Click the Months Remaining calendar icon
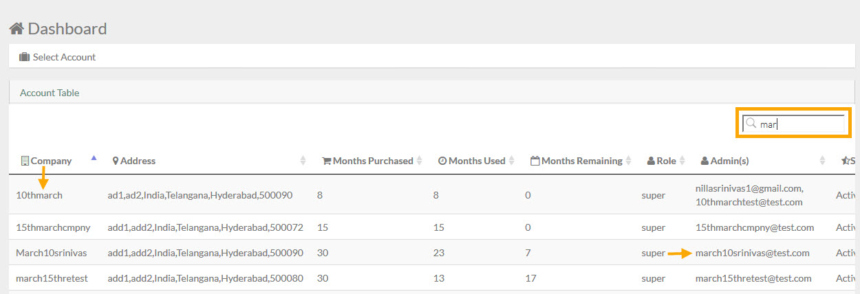 [535, 161]
